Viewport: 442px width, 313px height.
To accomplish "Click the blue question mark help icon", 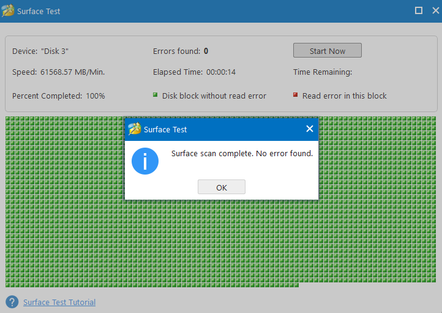I will (x=12, y=302).
